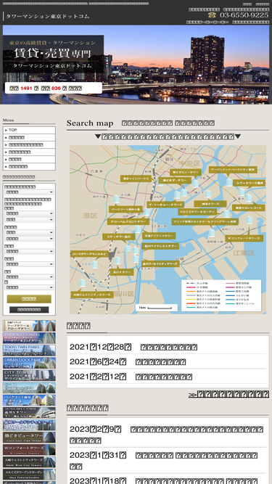Click the シティタワーズ豊洲 map label
This screenshot has height=484, width=272.
tap(250, 183)
